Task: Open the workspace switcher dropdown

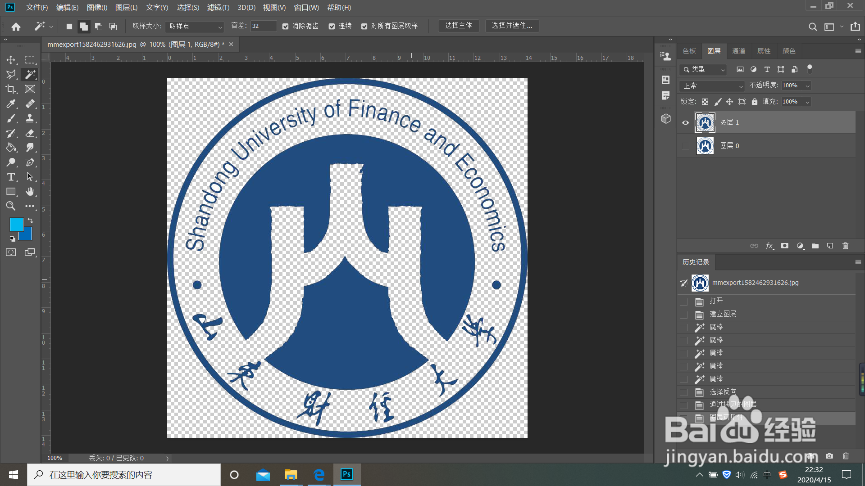Action: coord(833,27)
